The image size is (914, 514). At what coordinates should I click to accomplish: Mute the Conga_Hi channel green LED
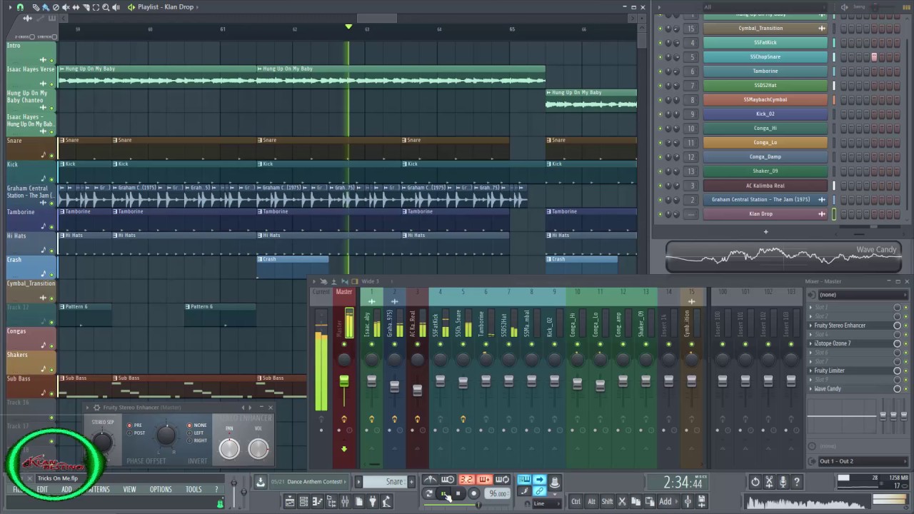660,128
